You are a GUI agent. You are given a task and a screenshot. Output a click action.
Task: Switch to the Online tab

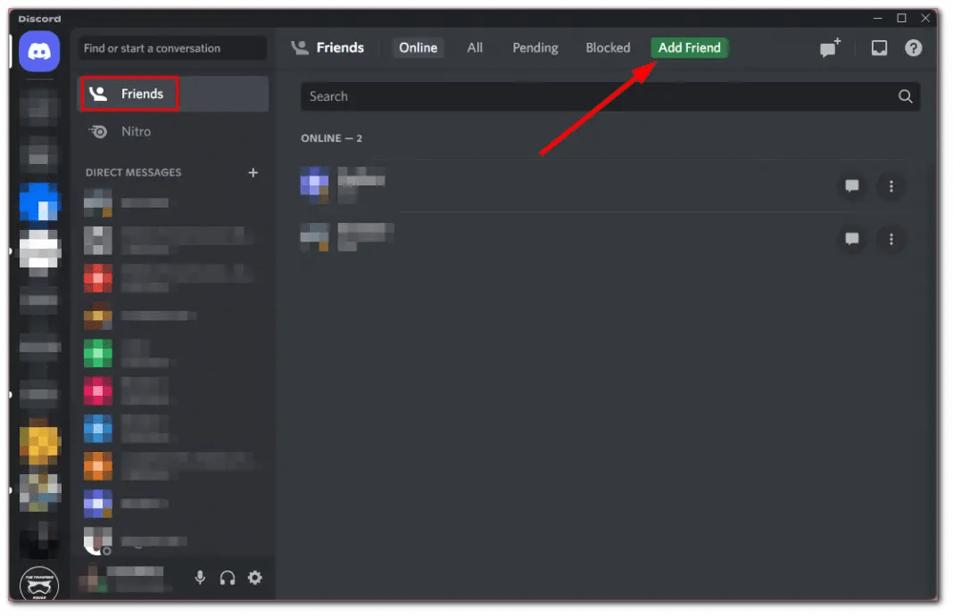click(x=417, y=47)
